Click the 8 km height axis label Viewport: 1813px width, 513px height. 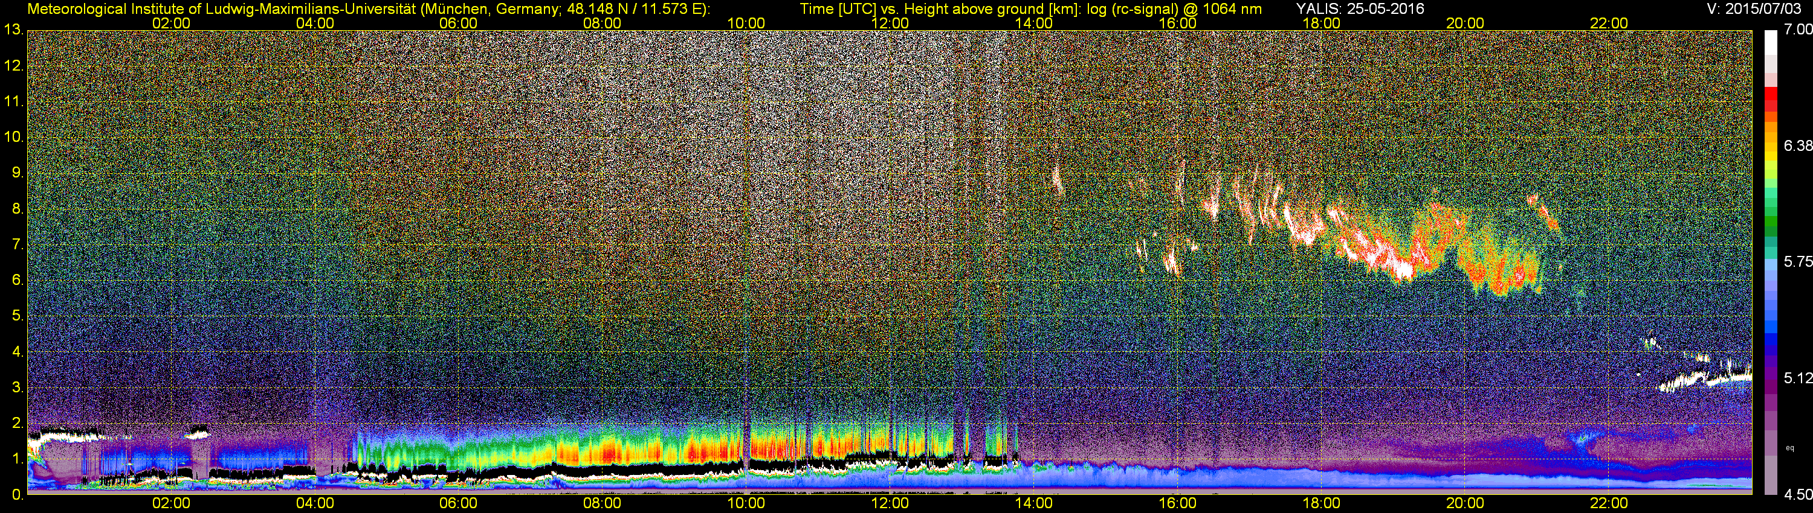(18, 208)
